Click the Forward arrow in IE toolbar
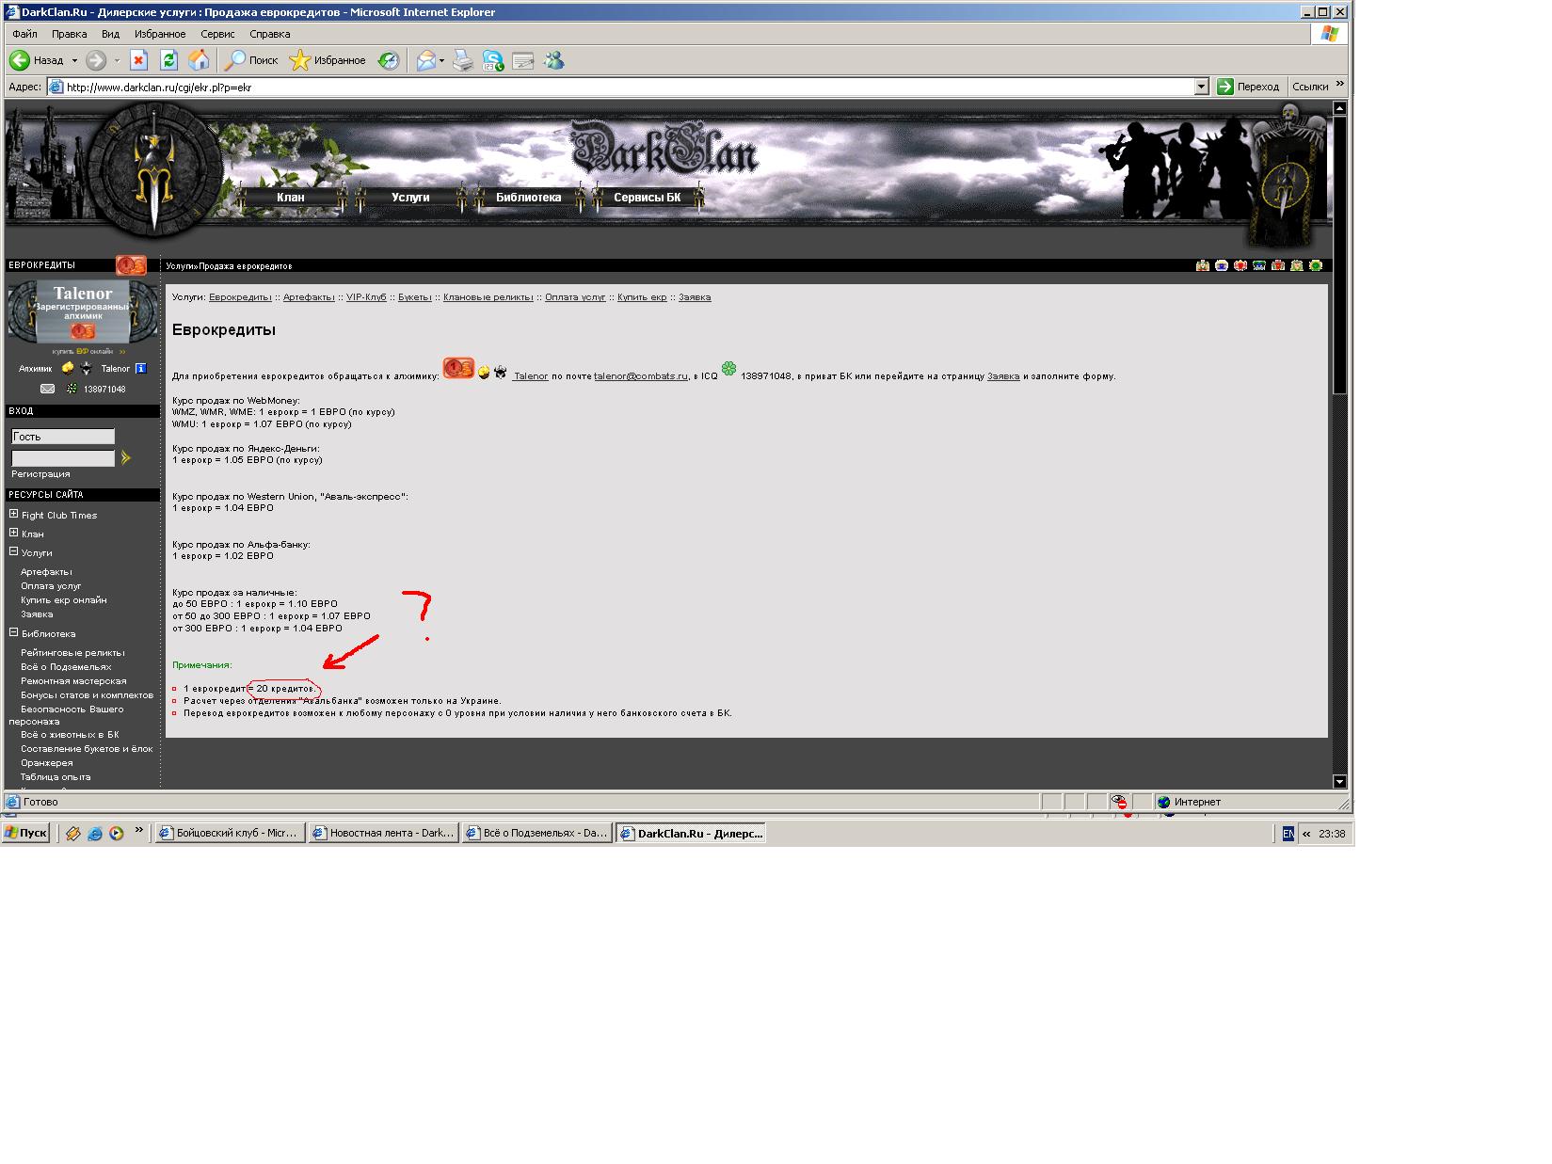1552x1164 pixels. pos(95,60)
